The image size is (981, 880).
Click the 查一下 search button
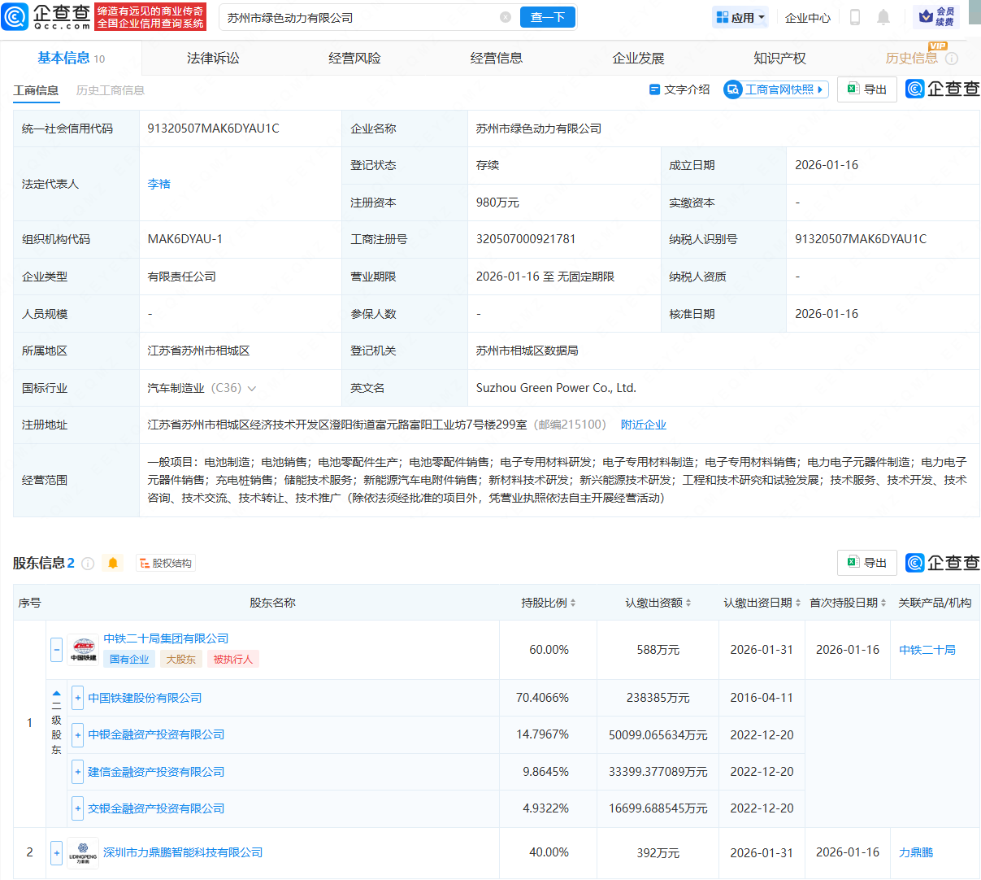pyautogui.click(x=547, y=17)
